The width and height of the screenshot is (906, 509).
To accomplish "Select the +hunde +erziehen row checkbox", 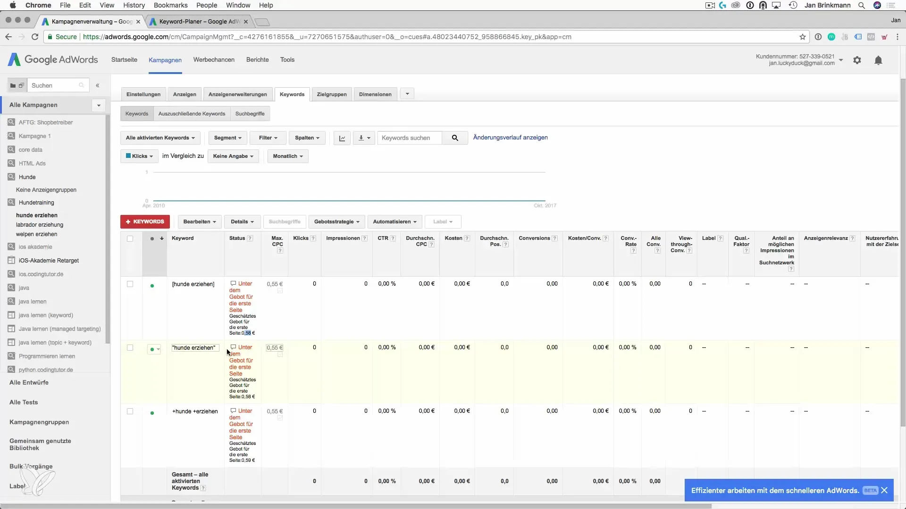I will coord(130,411).
